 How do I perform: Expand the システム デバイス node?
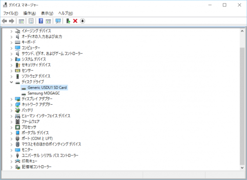(11, 60)
